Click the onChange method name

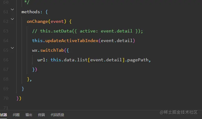37,21
